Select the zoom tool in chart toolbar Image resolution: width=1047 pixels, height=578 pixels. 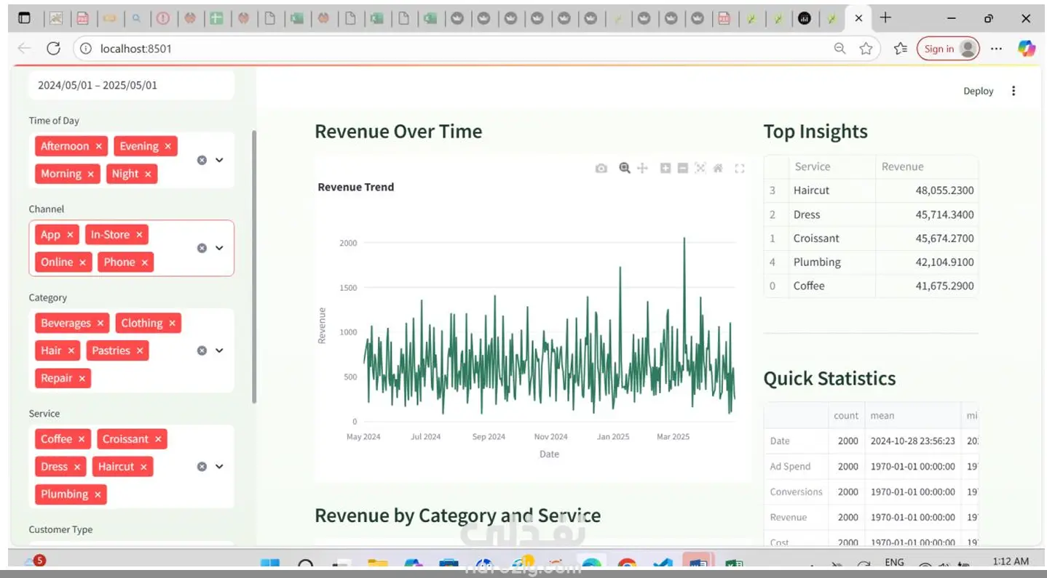[x=624, y=168]
